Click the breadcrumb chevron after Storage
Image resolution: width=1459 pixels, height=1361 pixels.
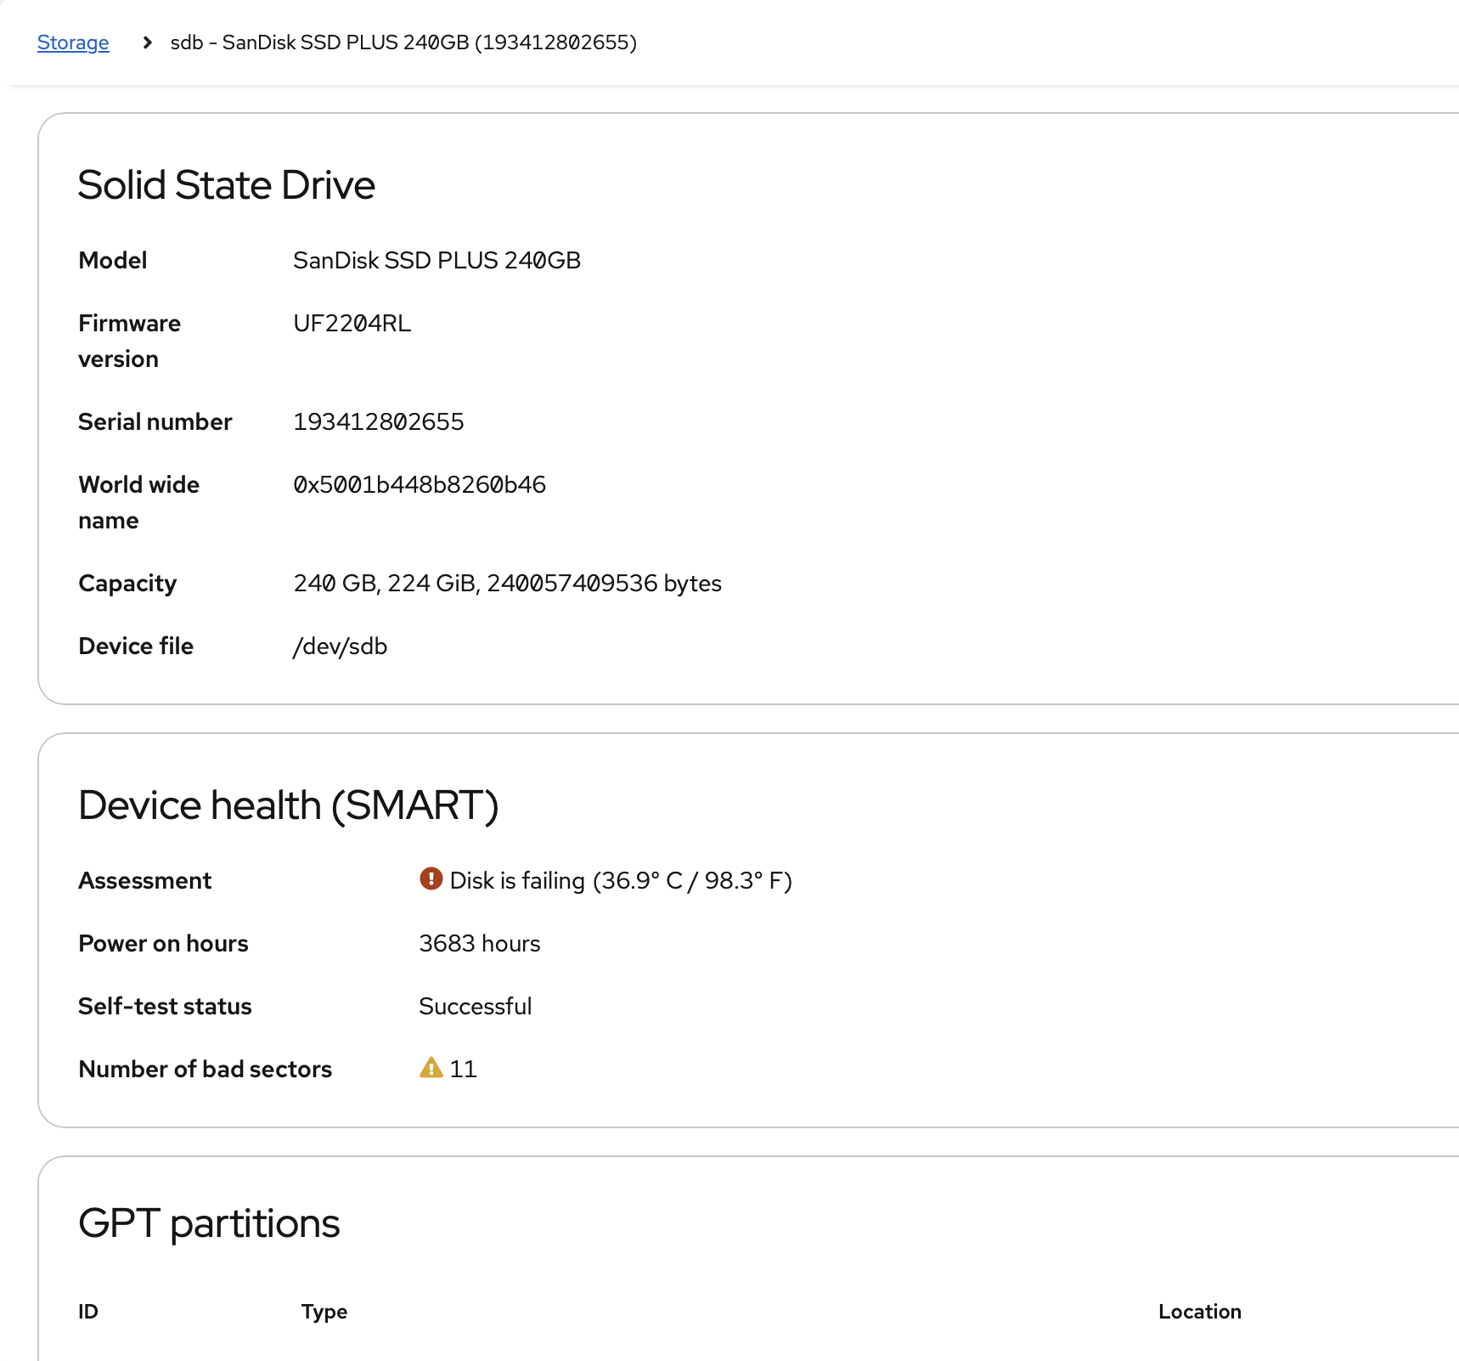147,41
